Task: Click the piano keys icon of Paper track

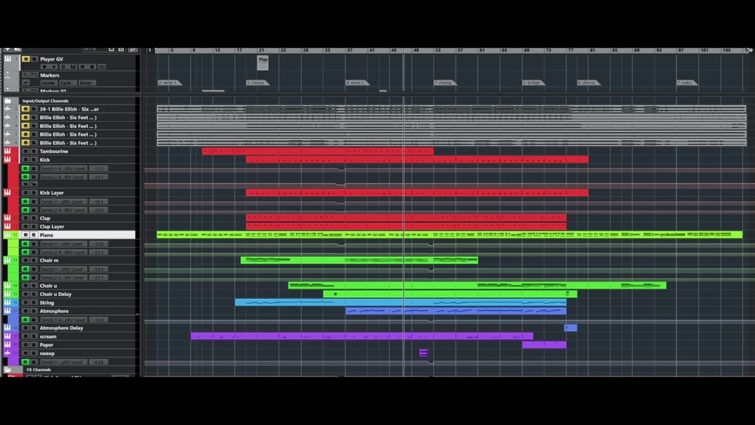Action: pos(8,345)
